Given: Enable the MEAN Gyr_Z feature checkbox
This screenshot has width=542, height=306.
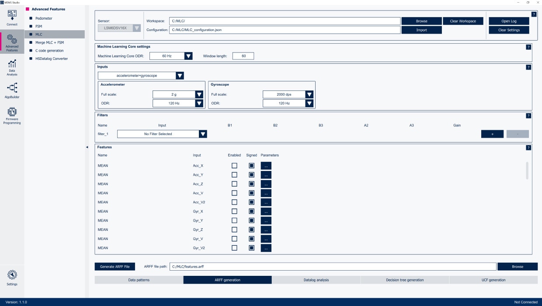Looking at the screenshot, I should click(234, 229).
